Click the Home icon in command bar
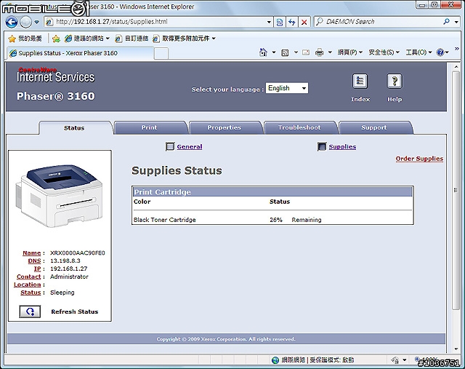The width and height of the screenshot is (465, 369). (x=263, y=52)
